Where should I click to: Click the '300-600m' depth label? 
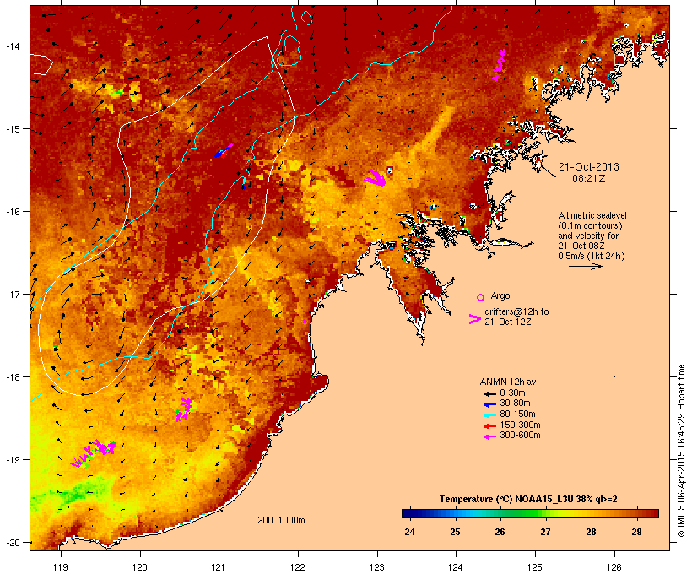coord(520,436)
